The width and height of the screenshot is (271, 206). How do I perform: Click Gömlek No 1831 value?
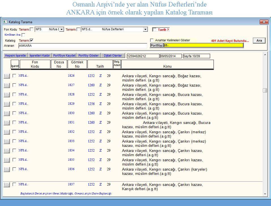71,122
